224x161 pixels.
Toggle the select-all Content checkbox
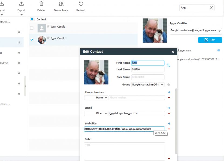32,19
